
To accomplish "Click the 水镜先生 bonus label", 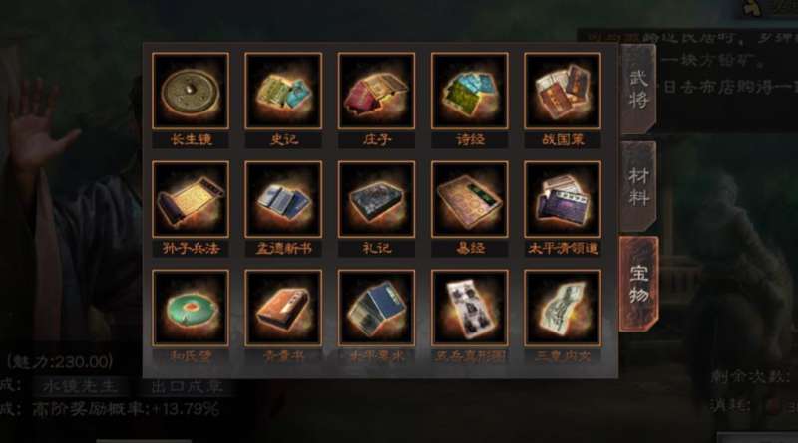I will click(x=81, y=386).
